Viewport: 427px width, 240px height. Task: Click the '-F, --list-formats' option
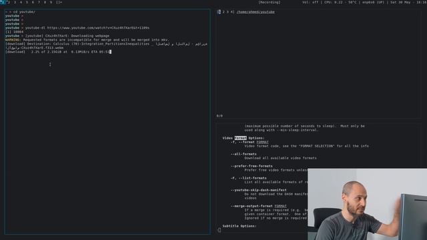(249, 178)
